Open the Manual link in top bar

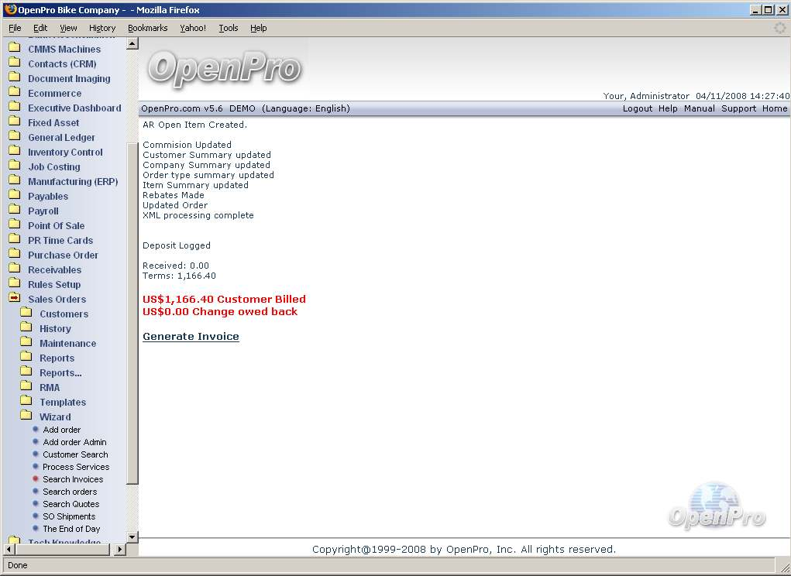tap(699, 108)
